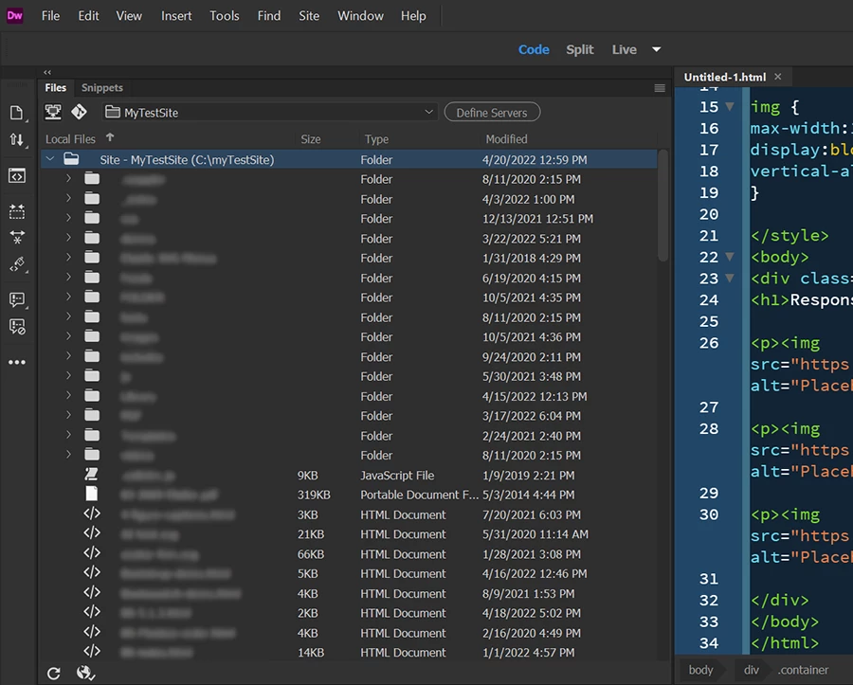
Task: Open the Window menu
Action: point(360,16)
